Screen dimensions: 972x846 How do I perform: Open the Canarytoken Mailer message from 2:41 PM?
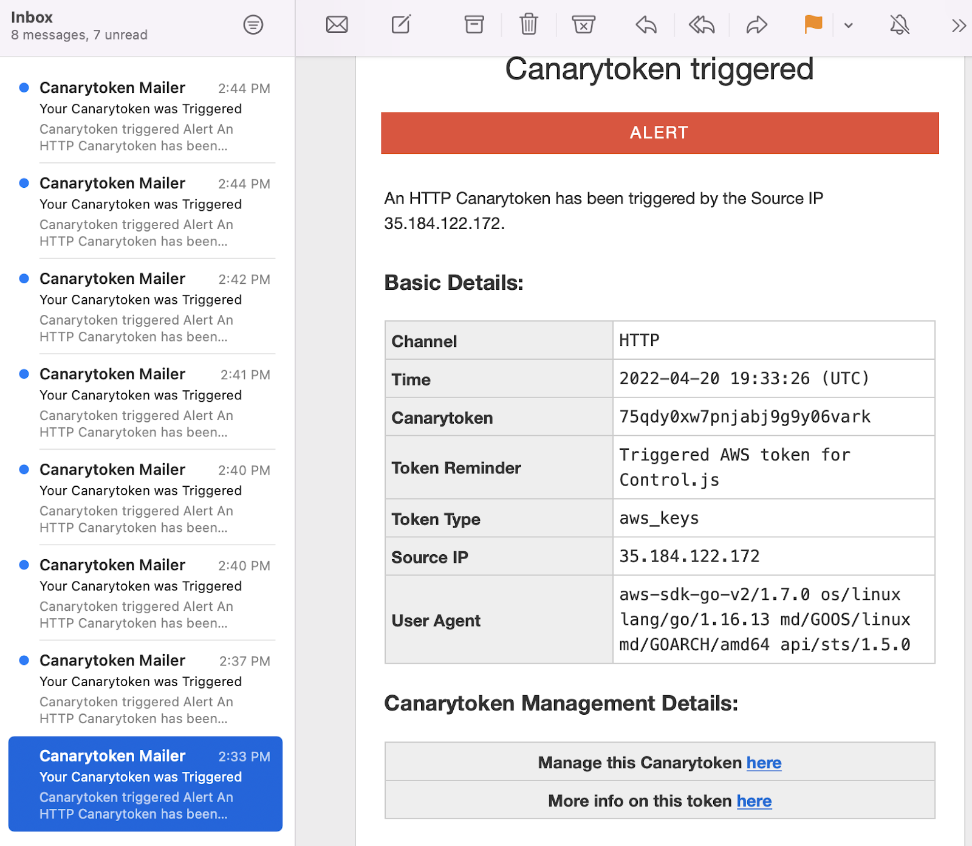(146, 402)
